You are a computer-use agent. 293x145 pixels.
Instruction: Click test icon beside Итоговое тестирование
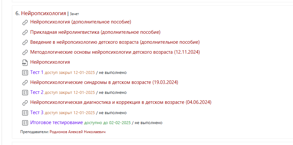[x=25, y=123]
